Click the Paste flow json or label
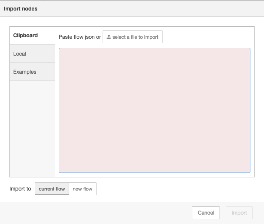Screen dimensions: 264x224 tap(80, 37)
